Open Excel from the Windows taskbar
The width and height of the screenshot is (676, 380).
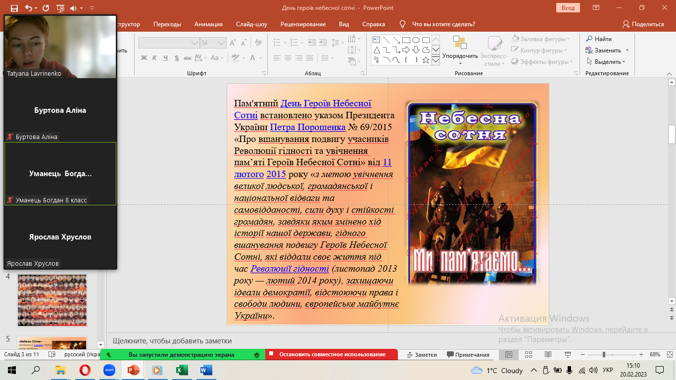tap(182, 370)
